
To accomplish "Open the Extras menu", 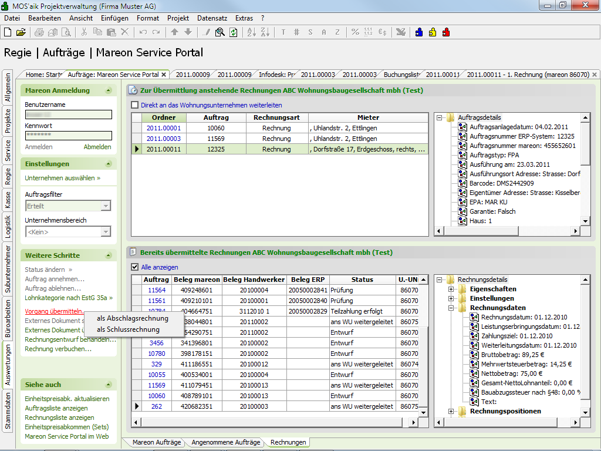I will pos(244,18).
